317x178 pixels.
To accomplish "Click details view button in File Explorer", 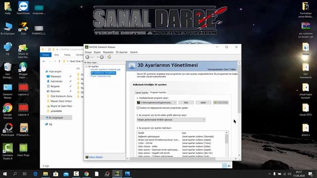I will coord(224,166).
